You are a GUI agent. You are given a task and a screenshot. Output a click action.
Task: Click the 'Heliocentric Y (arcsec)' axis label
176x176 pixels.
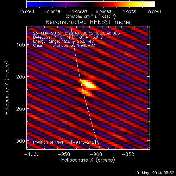point(7,88)
